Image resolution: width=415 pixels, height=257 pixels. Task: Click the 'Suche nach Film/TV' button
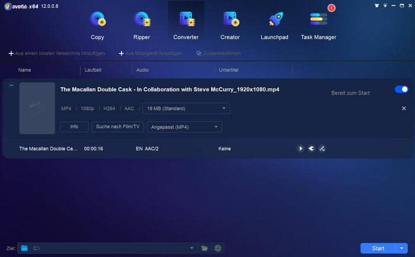click(x=117, y=127)
